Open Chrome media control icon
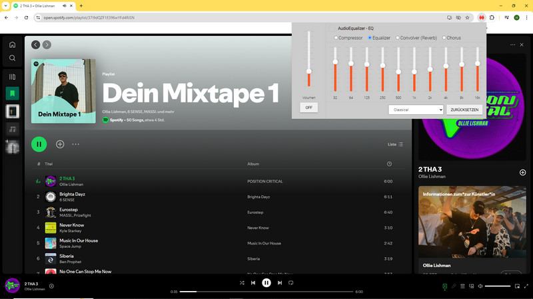Screen dimensions: 533x299 coord(507,18)
